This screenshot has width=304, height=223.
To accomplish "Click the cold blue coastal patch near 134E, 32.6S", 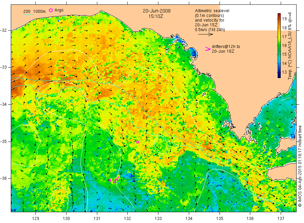I will coord(193,52).
